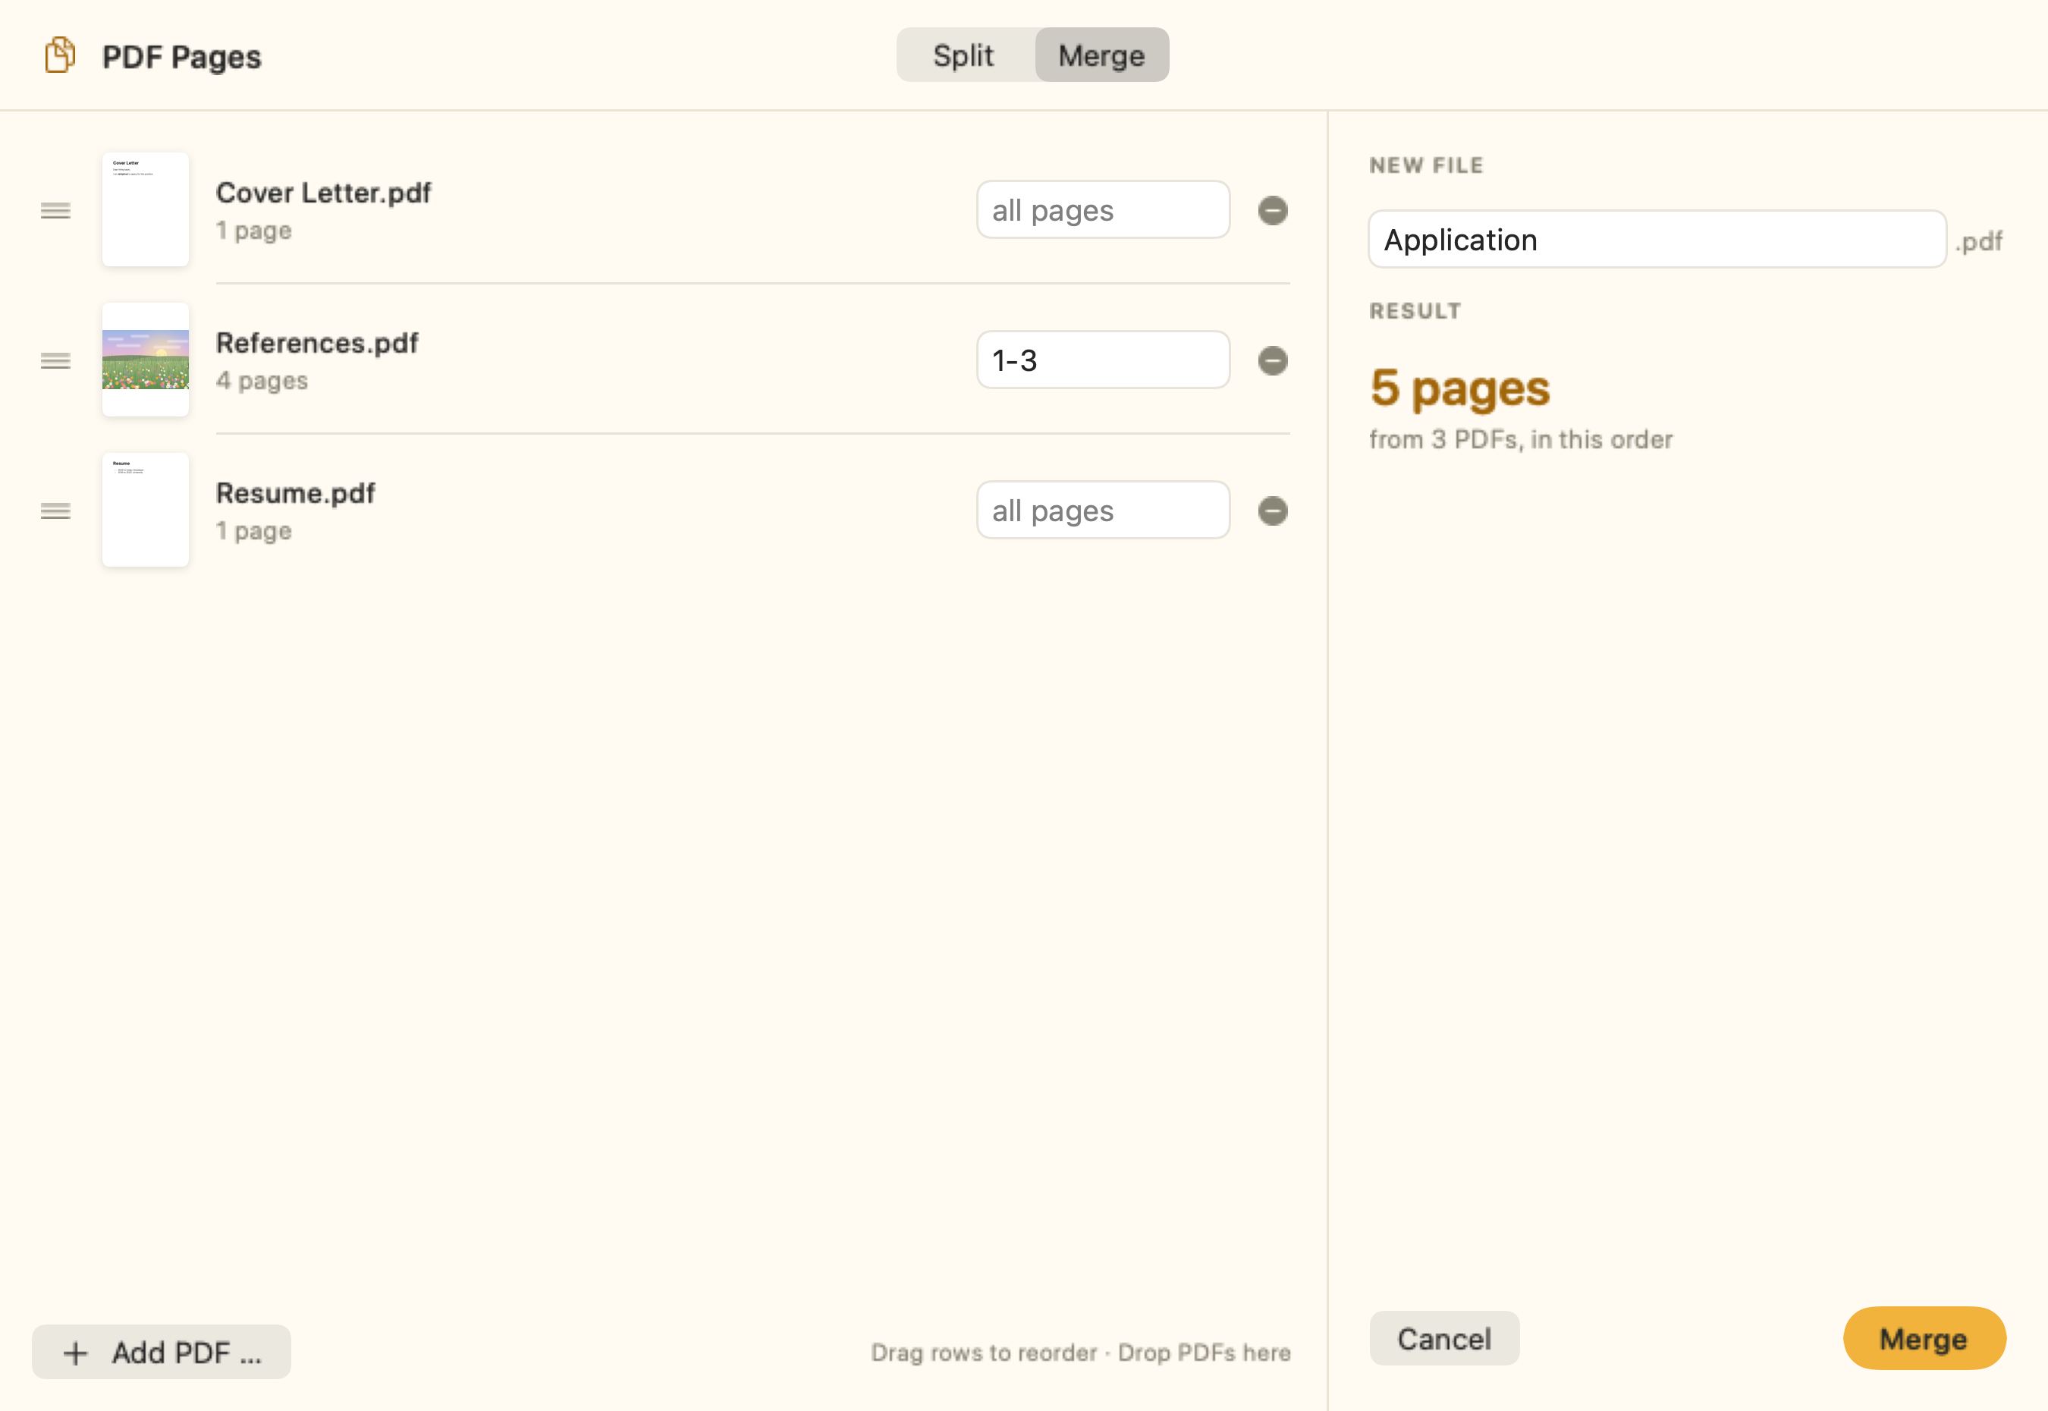
Task: Click the Cover Letter page range field
Action: (1102, 209)
